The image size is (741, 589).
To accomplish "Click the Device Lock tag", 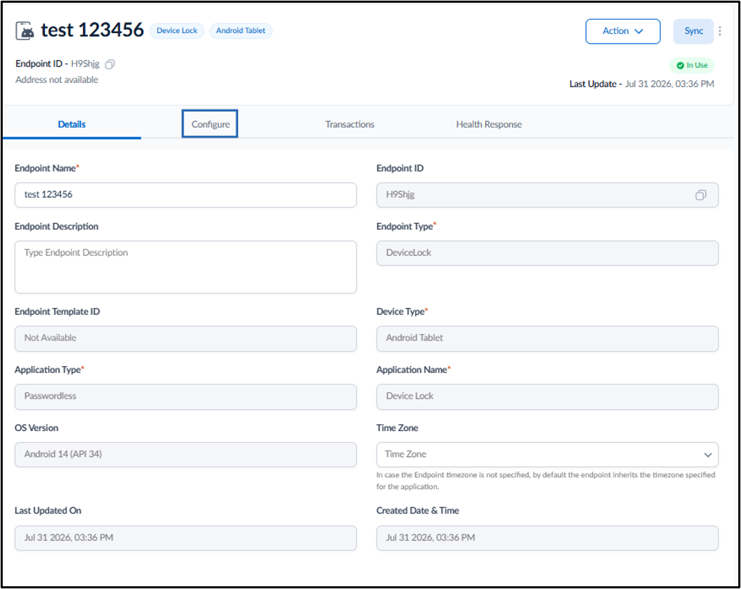I will [176, 30].
